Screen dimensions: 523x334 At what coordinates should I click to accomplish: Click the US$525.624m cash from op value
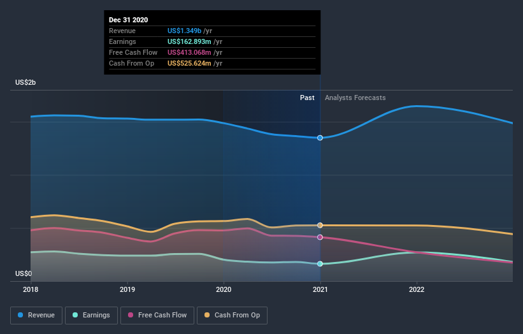pos(189,63)
